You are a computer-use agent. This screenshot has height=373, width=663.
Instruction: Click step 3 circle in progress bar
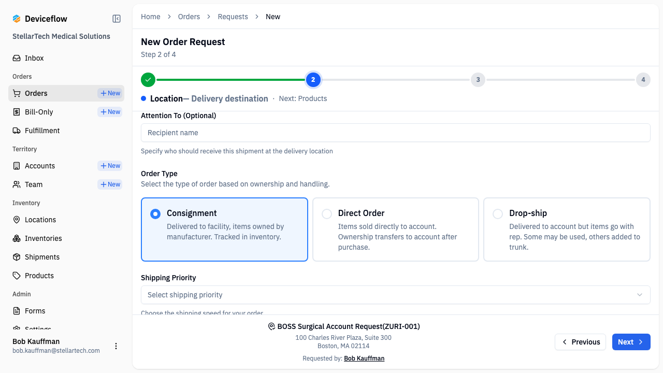pyautogui.click(x=478, y=80)
